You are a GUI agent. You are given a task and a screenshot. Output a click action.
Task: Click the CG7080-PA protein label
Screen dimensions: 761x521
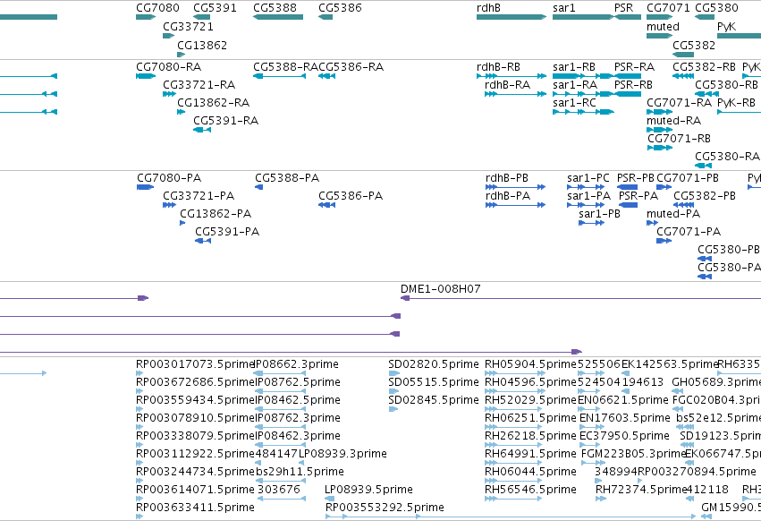tap(169, 178)
